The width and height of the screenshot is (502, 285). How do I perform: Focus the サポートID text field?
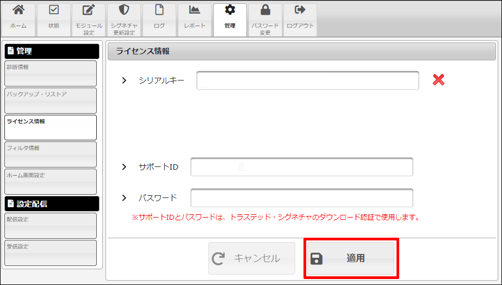click(x=302, y=167)
